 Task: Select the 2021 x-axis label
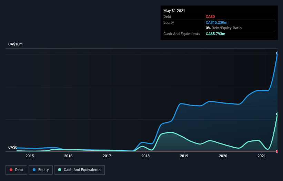pos(262,156)
